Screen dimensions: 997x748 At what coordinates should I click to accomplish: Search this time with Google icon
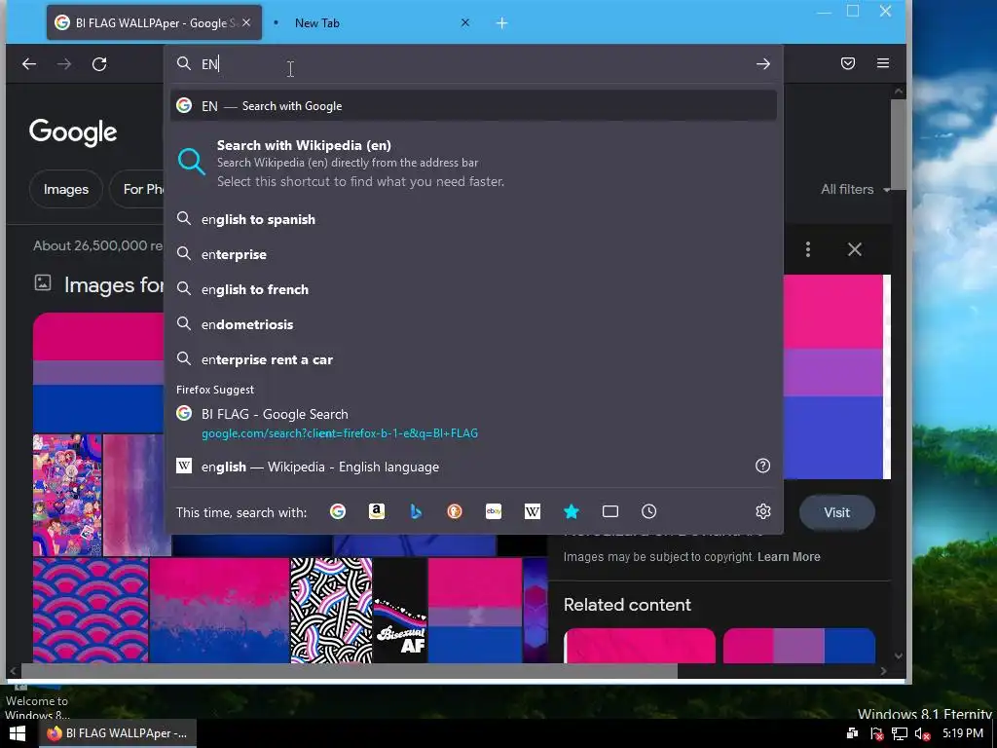pos(338,511)
